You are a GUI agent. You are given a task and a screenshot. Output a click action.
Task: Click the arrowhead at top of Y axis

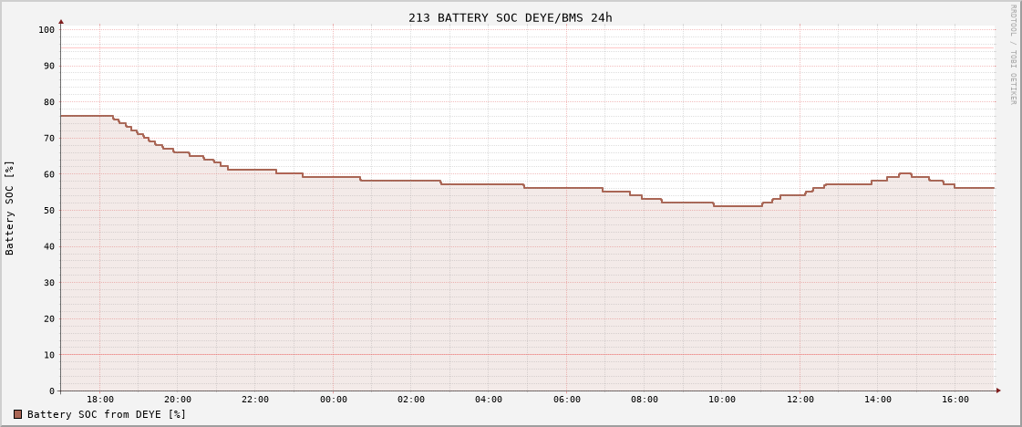tap(61, 21)
